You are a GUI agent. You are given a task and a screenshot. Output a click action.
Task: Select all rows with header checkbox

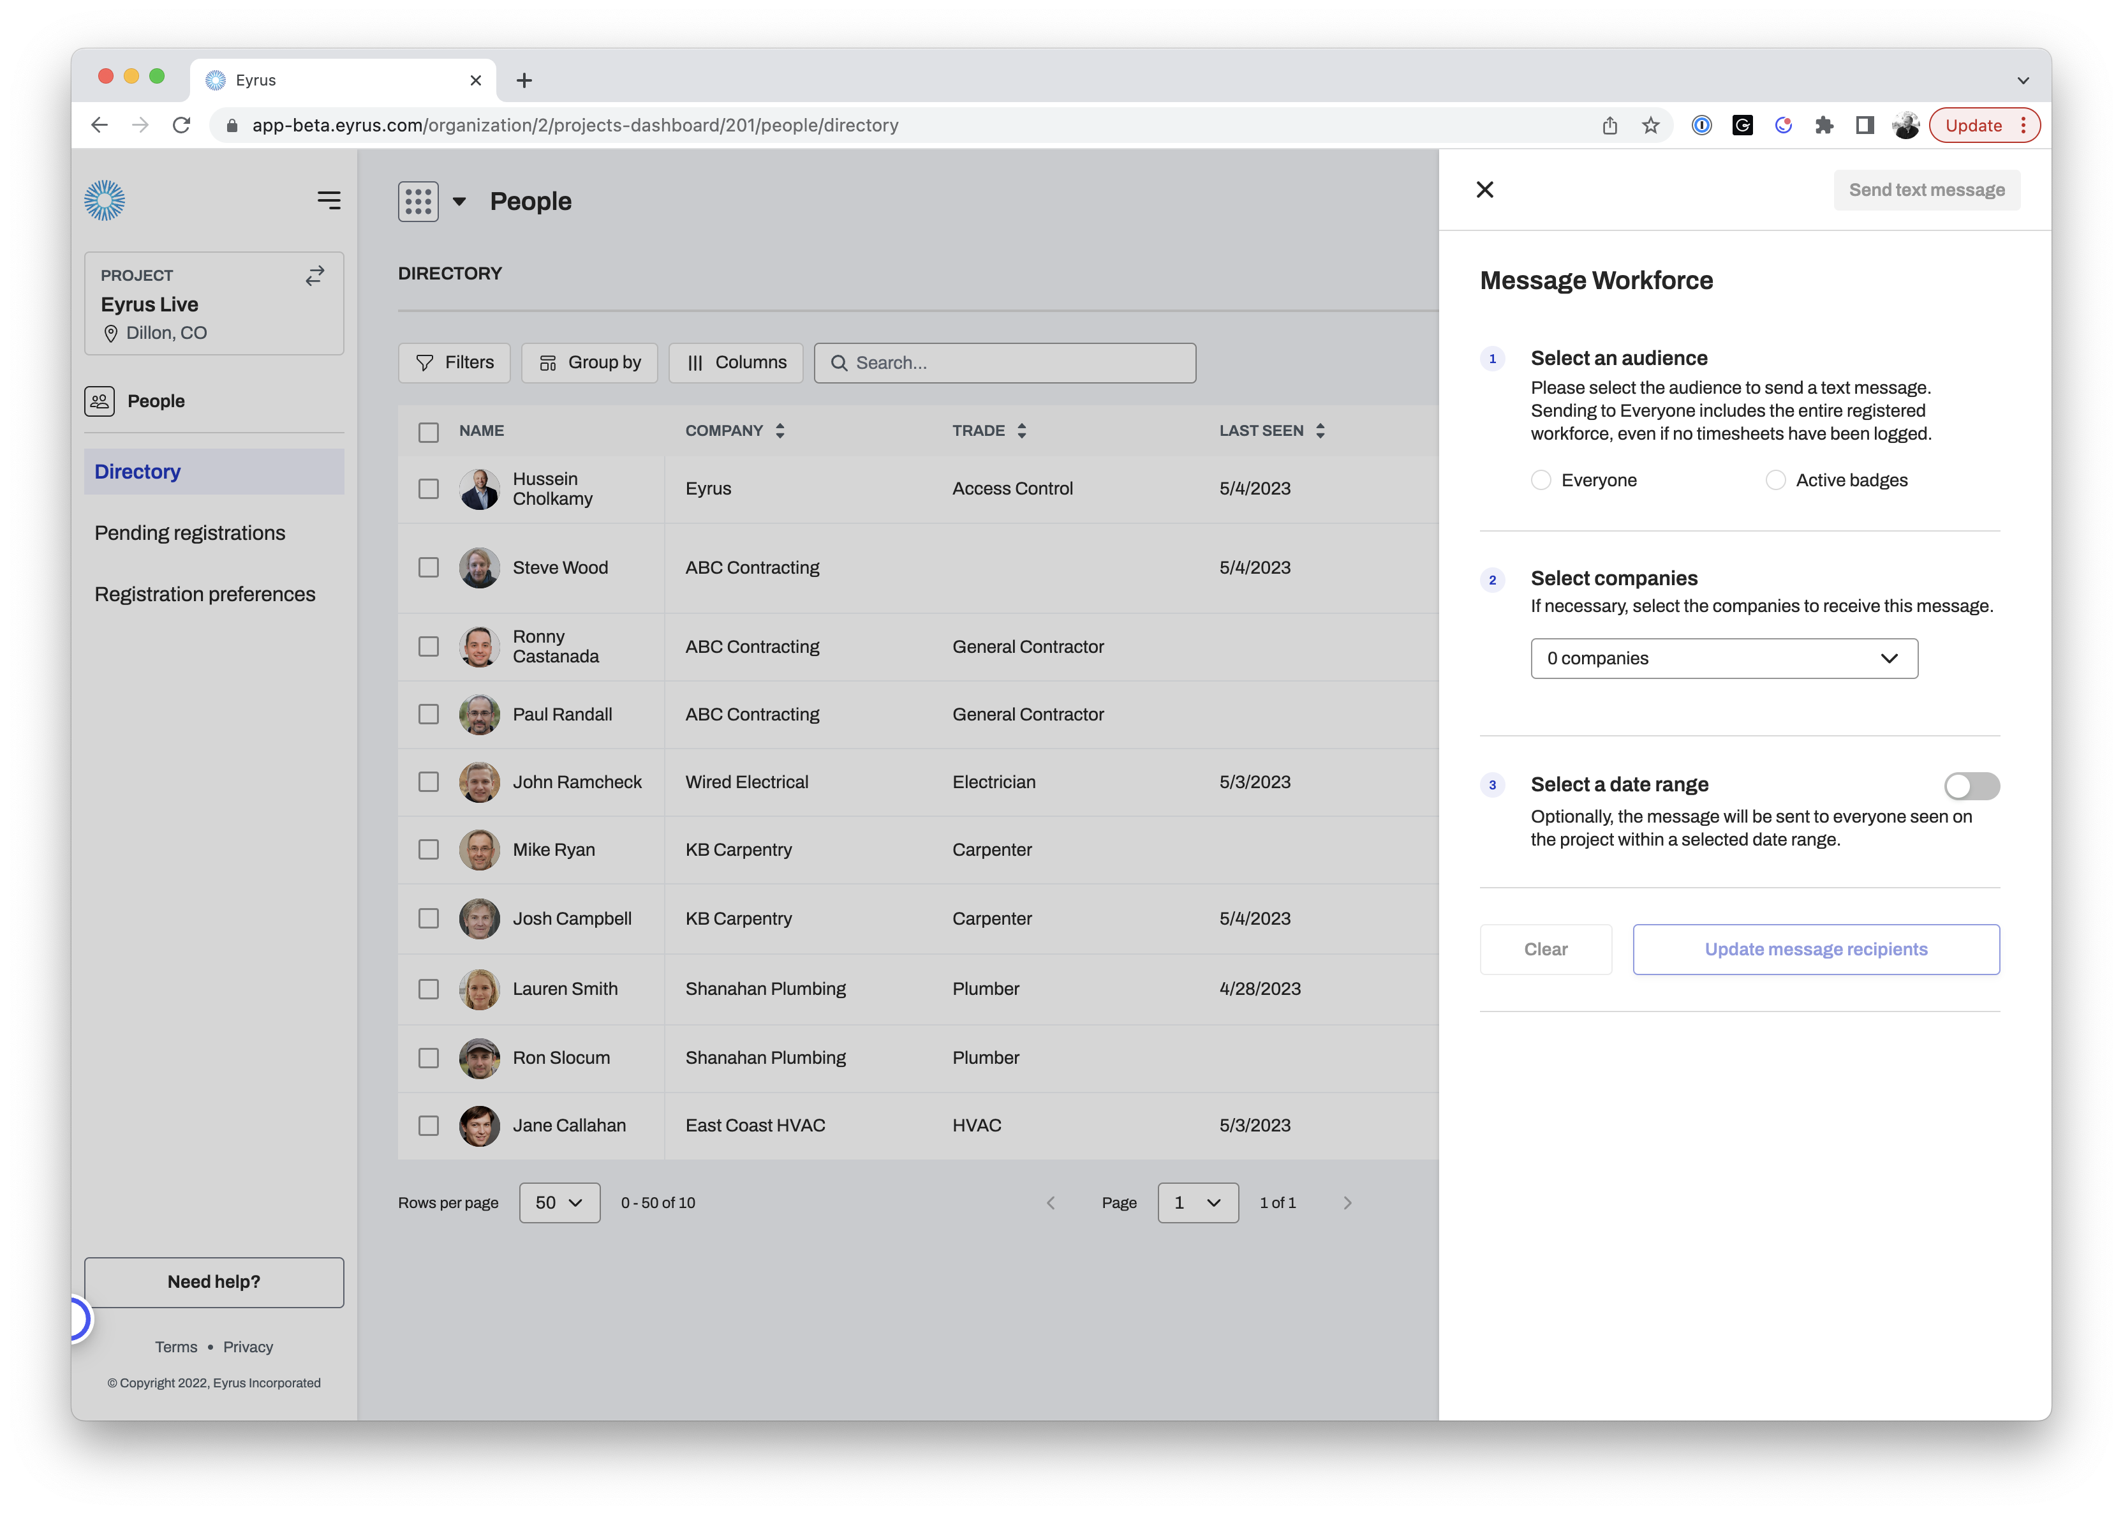pyautogui.click(x=428, y=432)
